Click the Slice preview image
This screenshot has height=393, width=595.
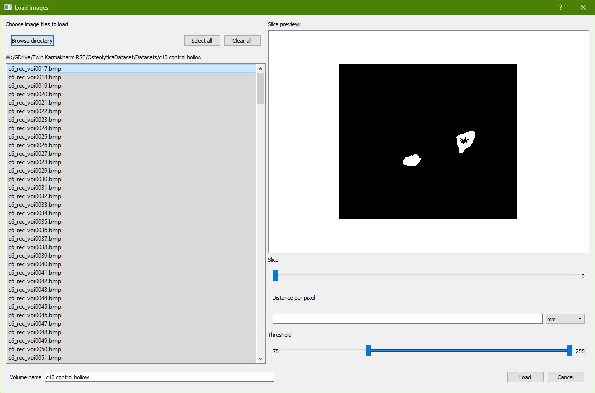click(428, 141)
